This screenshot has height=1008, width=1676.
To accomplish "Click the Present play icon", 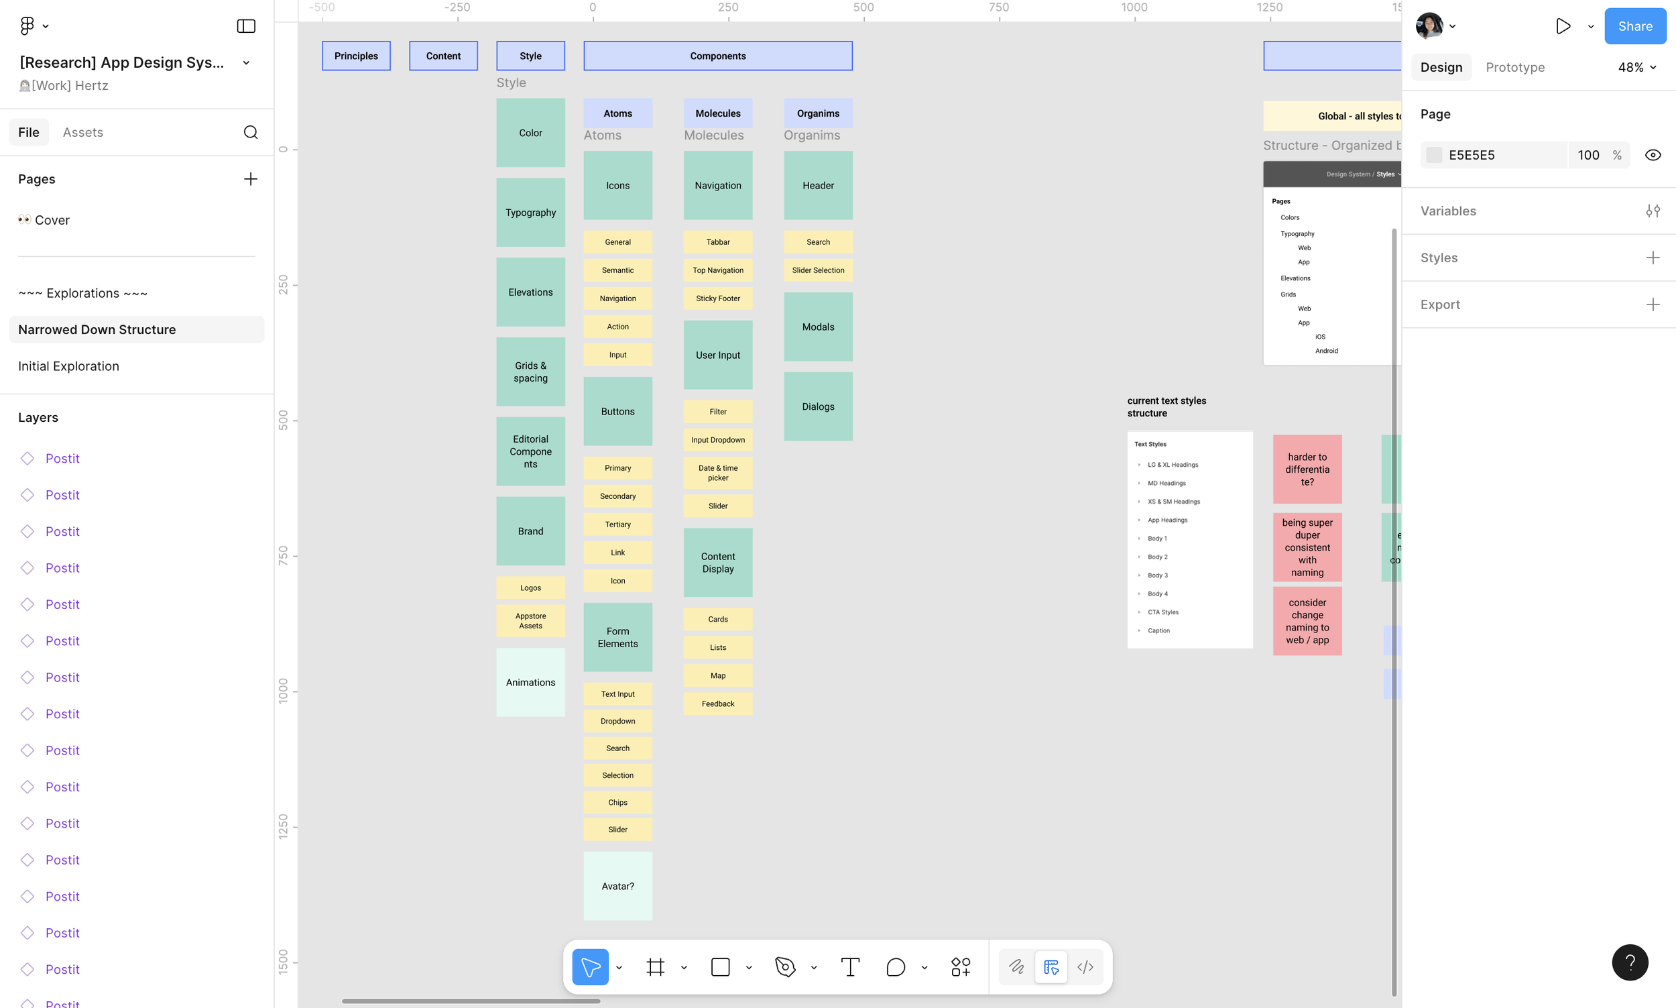I will pos(1563,25).
